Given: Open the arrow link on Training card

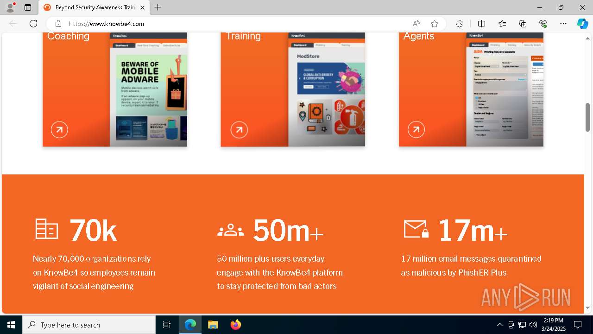Looking at the screenshot, I should pos(239,130).
